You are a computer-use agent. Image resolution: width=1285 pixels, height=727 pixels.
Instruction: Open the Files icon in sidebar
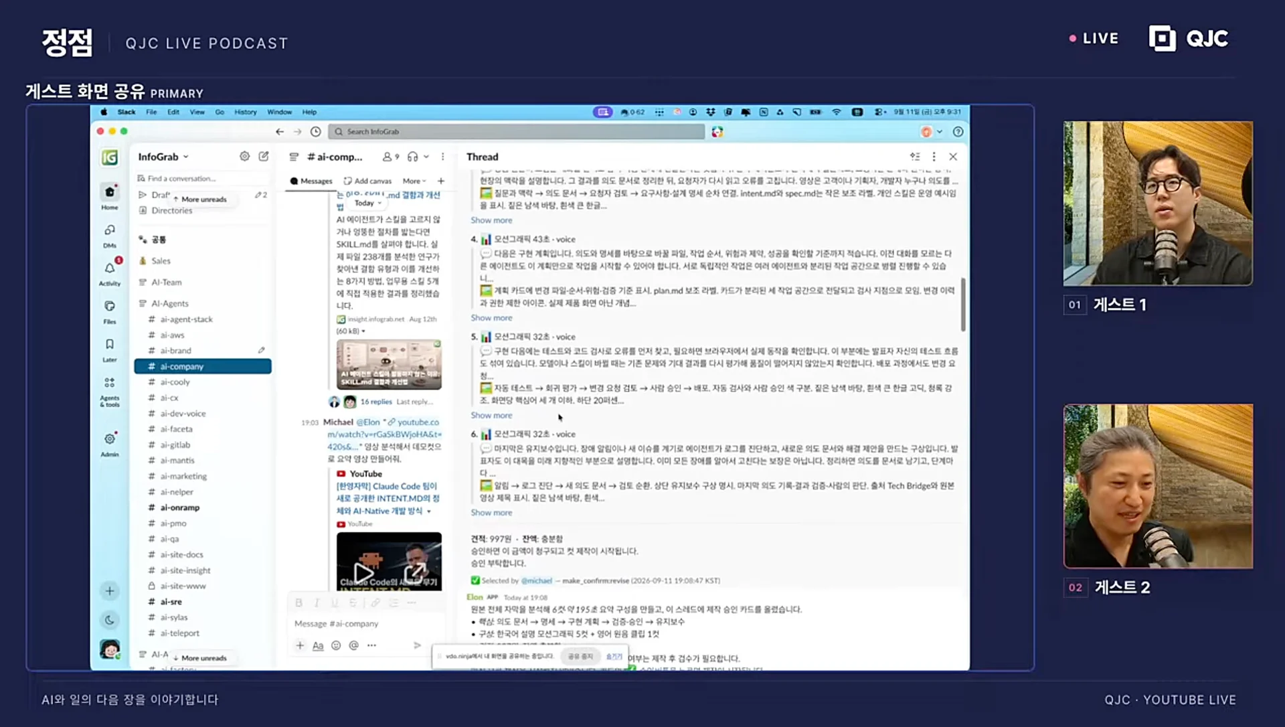[110, 307]
